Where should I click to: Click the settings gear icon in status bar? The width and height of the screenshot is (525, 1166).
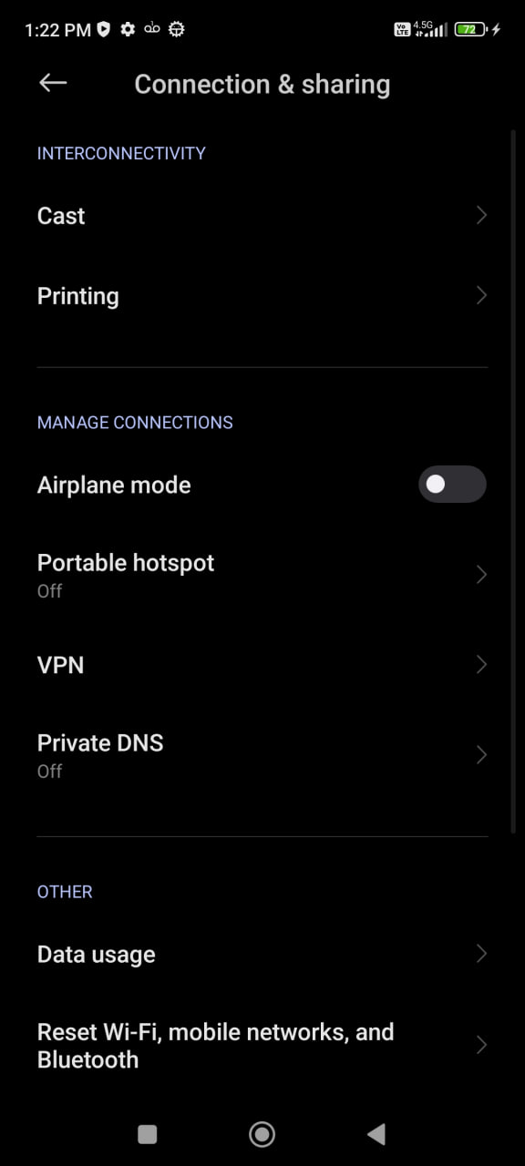click(128, 29)
